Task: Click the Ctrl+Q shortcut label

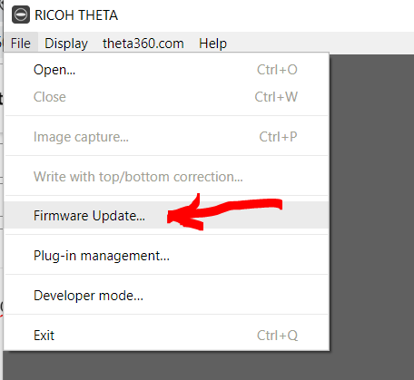Action: tap(277, 336)
